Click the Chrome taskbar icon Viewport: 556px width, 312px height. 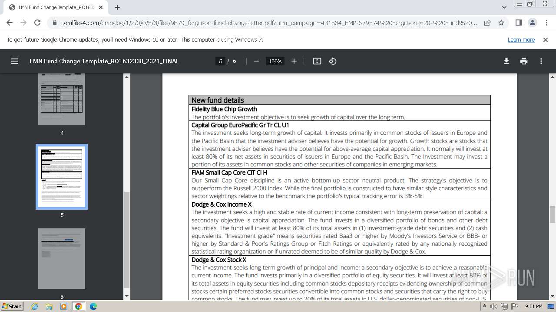(79, 306)
